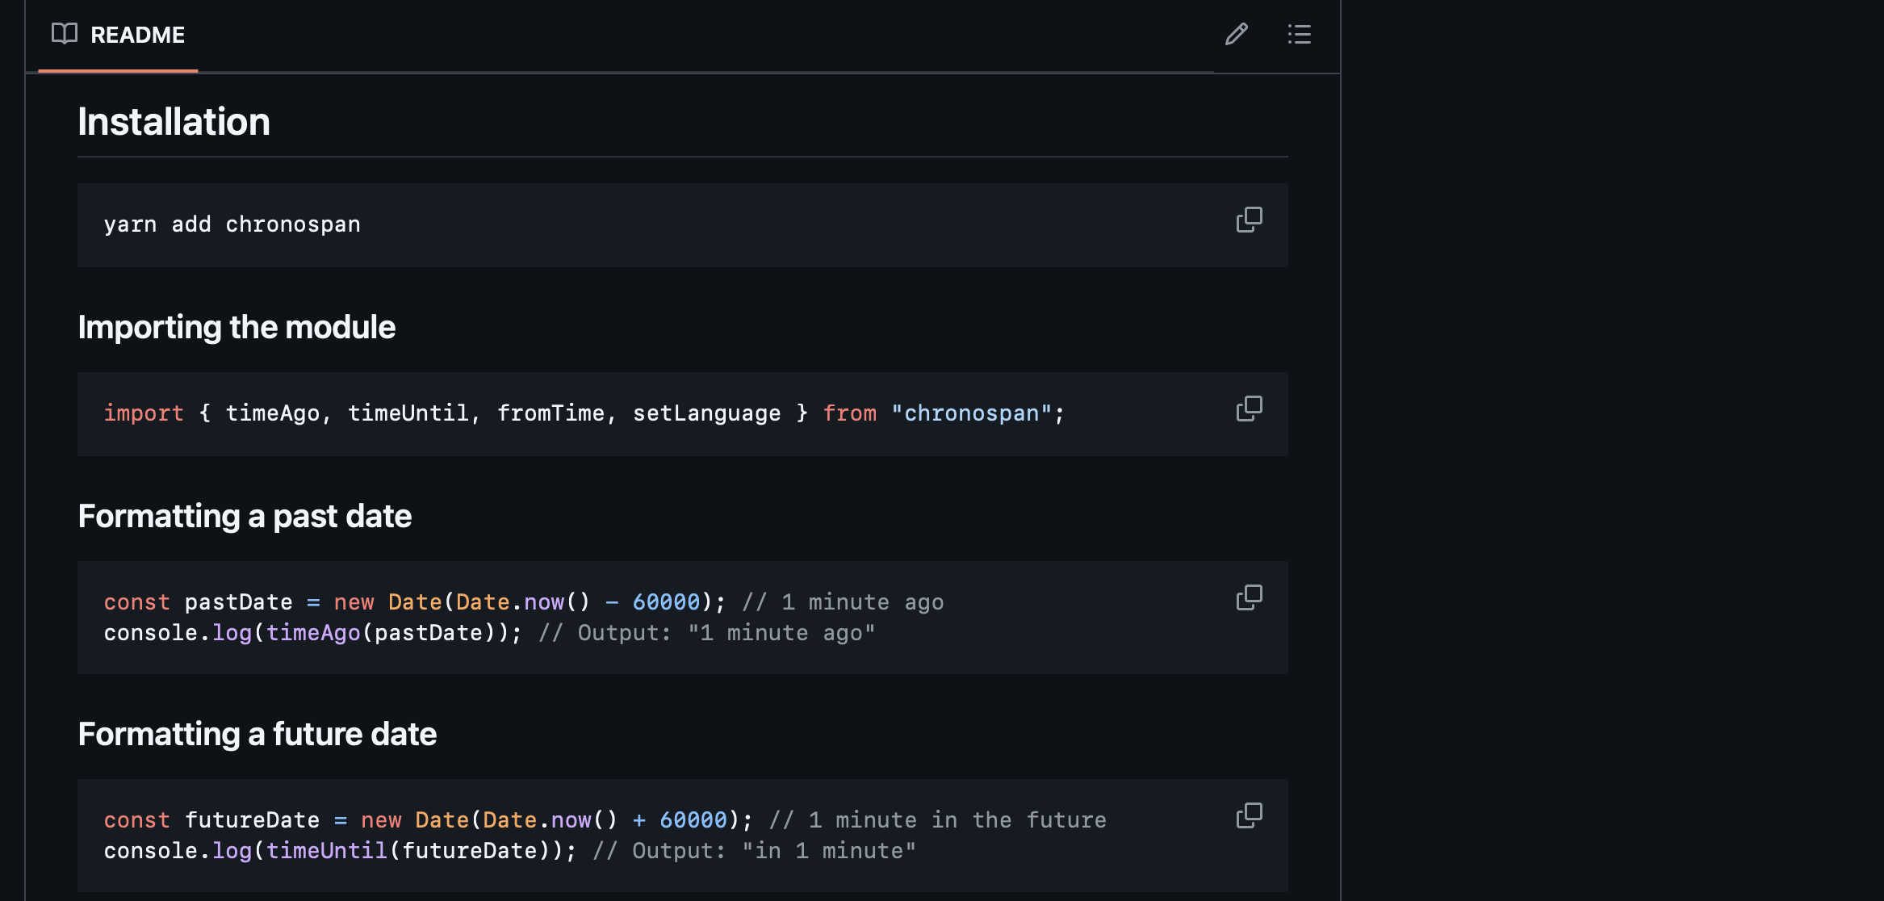The width and height of the screenshot is (1884, 901).
Task: Click the Importing the module heading
Action: click(237, 327)
